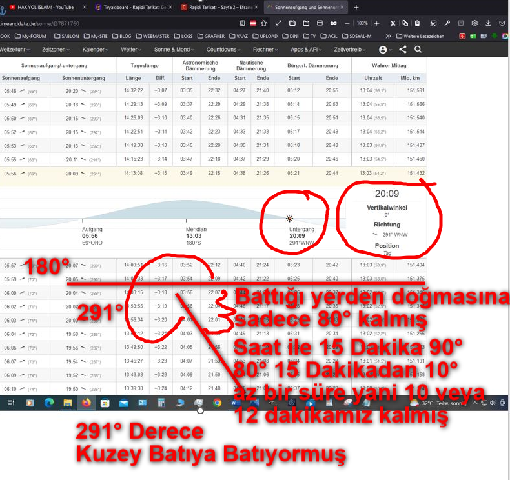Click the share icon in site navigation
This screenshot has height=480, width=510.
point(403,49)
